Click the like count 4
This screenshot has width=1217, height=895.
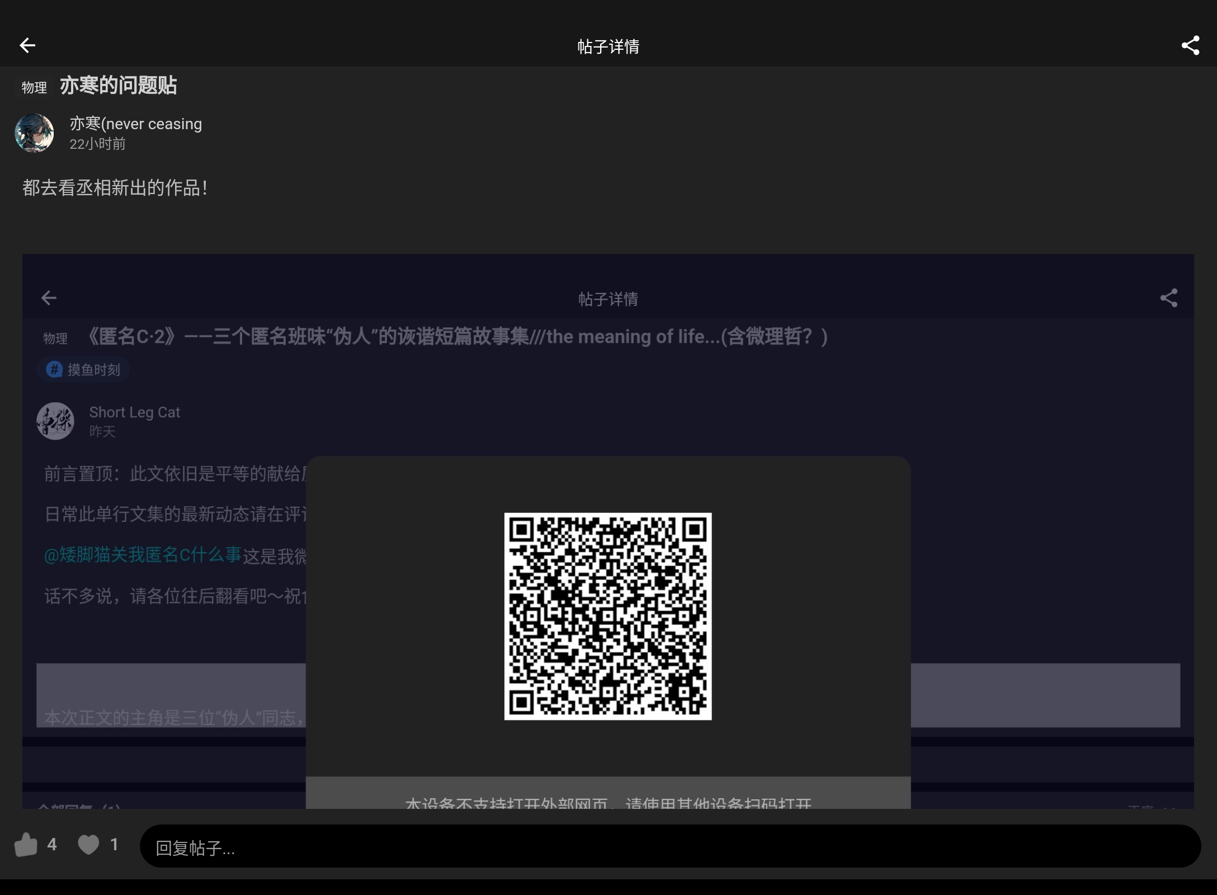coord(52,845)
